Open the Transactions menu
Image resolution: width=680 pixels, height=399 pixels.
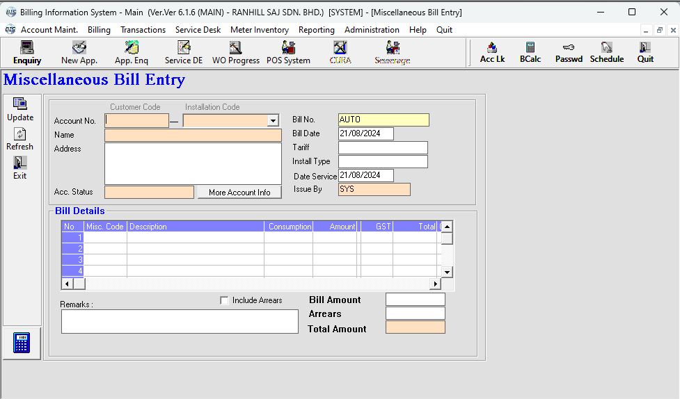pyautogui.click(x=143, y=30)
